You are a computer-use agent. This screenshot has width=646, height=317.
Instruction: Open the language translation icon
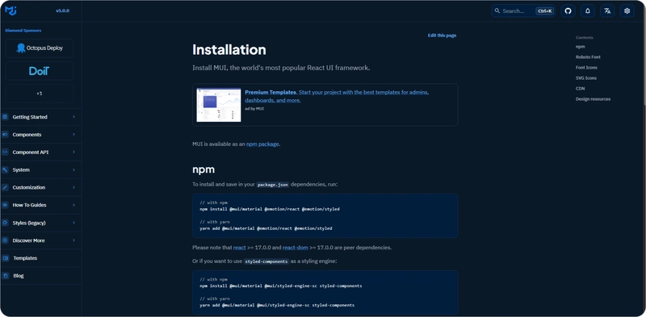[x=607, y=11]
